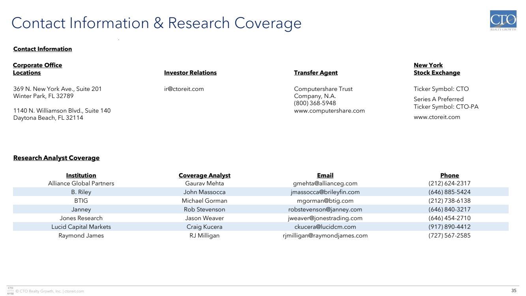Open jweaver@jonestrading.com email link
526x296 pixels.
(325, 218)
